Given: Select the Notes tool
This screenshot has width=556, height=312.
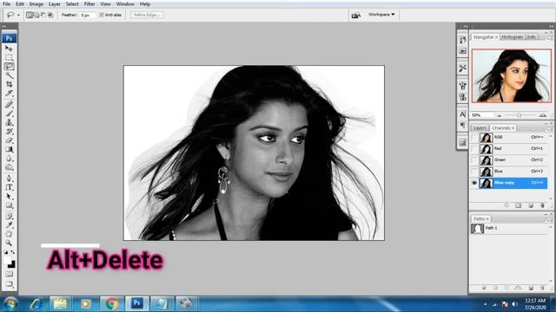Looking at the screenshot, I should pyautogui.click(x=9, y=216).
